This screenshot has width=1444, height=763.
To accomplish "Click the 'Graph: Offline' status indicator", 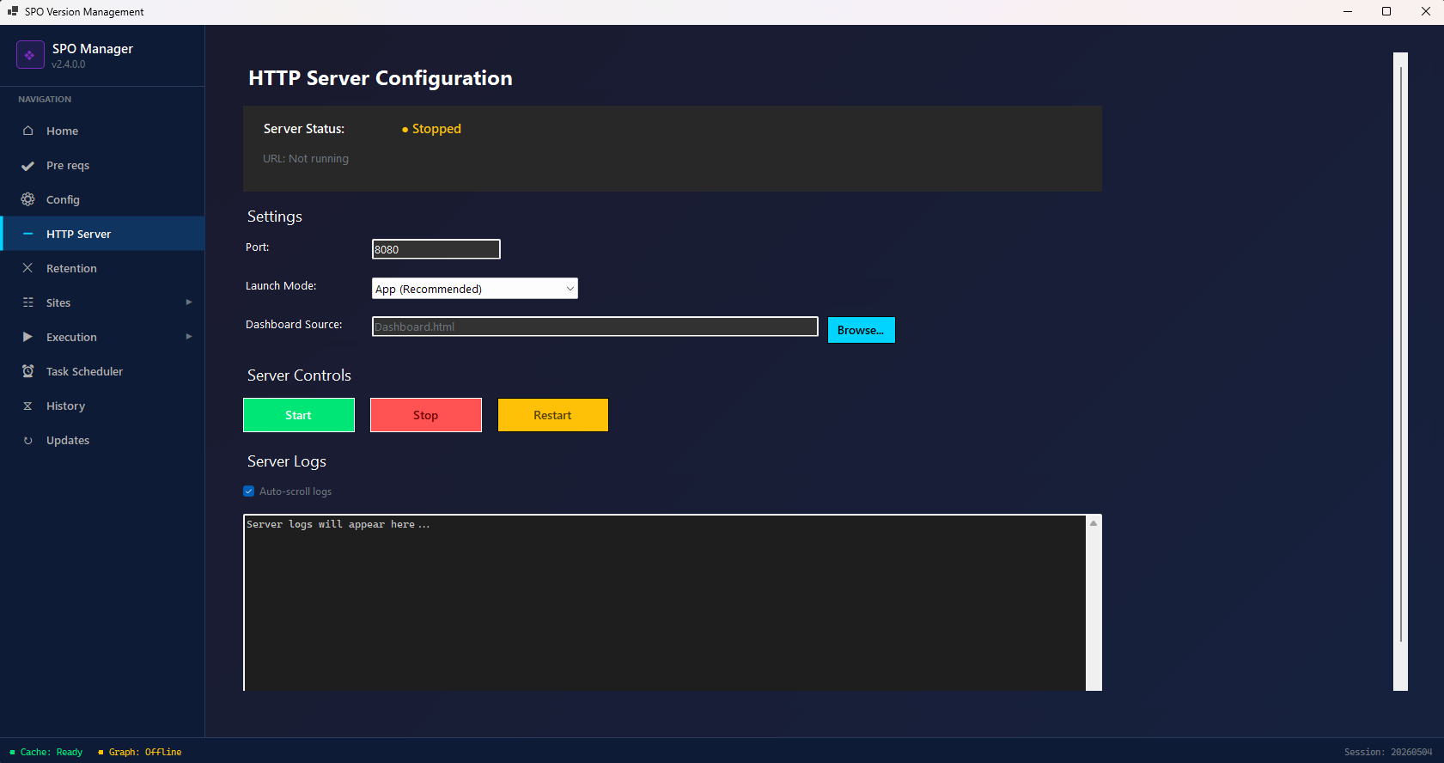I will (x=140, y=752).
